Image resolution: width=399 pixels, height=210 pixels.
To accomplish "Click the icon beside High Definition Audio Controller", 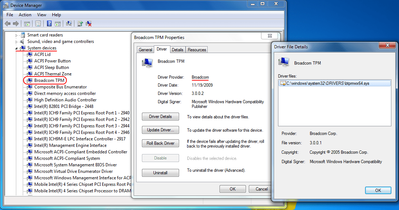I will (x=30, y=100).
